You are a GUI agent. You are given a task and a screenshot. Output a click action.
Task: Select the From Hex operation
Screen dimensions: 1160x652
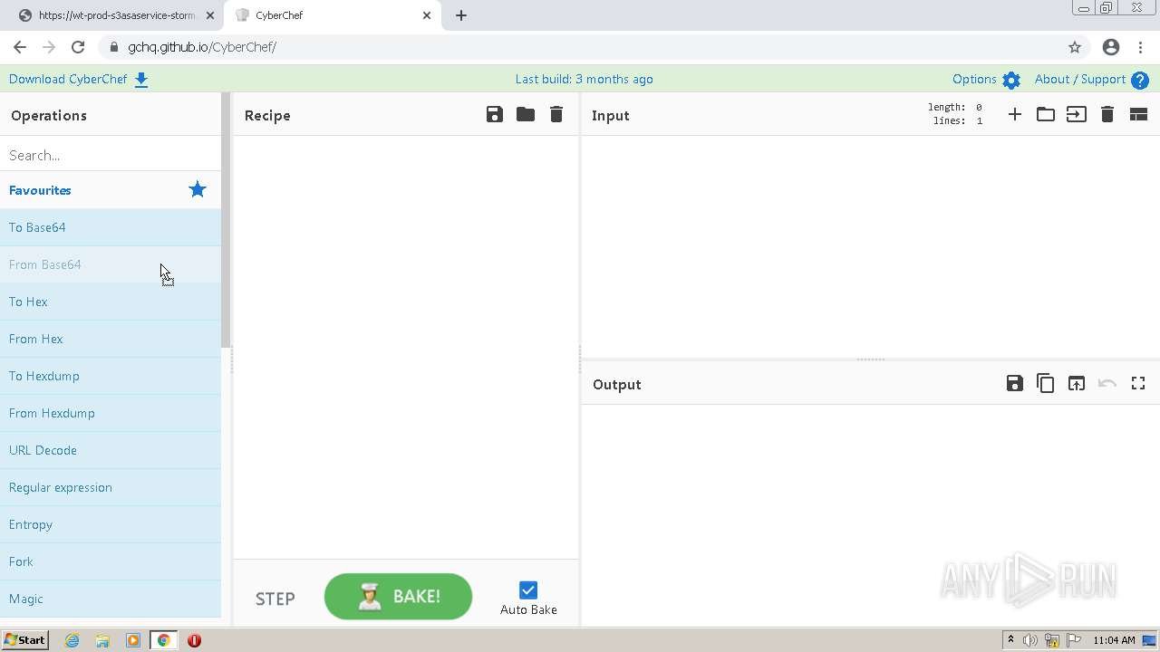(110, 339)
